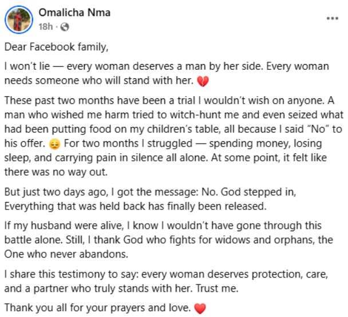Viewport: 348px width, 317px height.
Task: Click the 18h post timestamp
Action: (46, 27)
